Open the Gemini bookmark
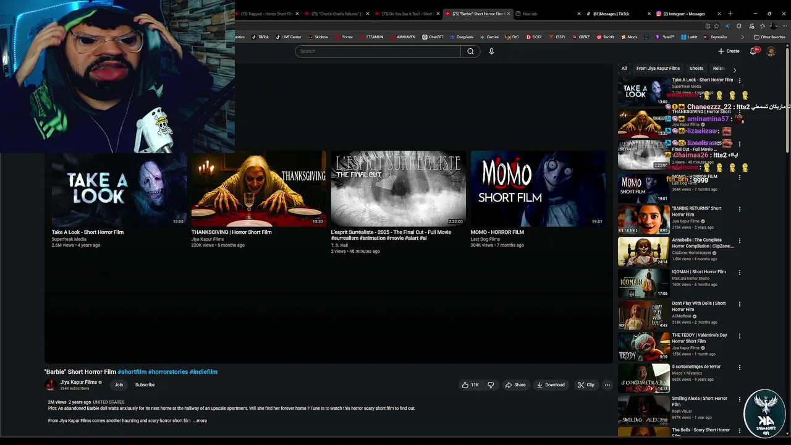 [x=489, y=37]
